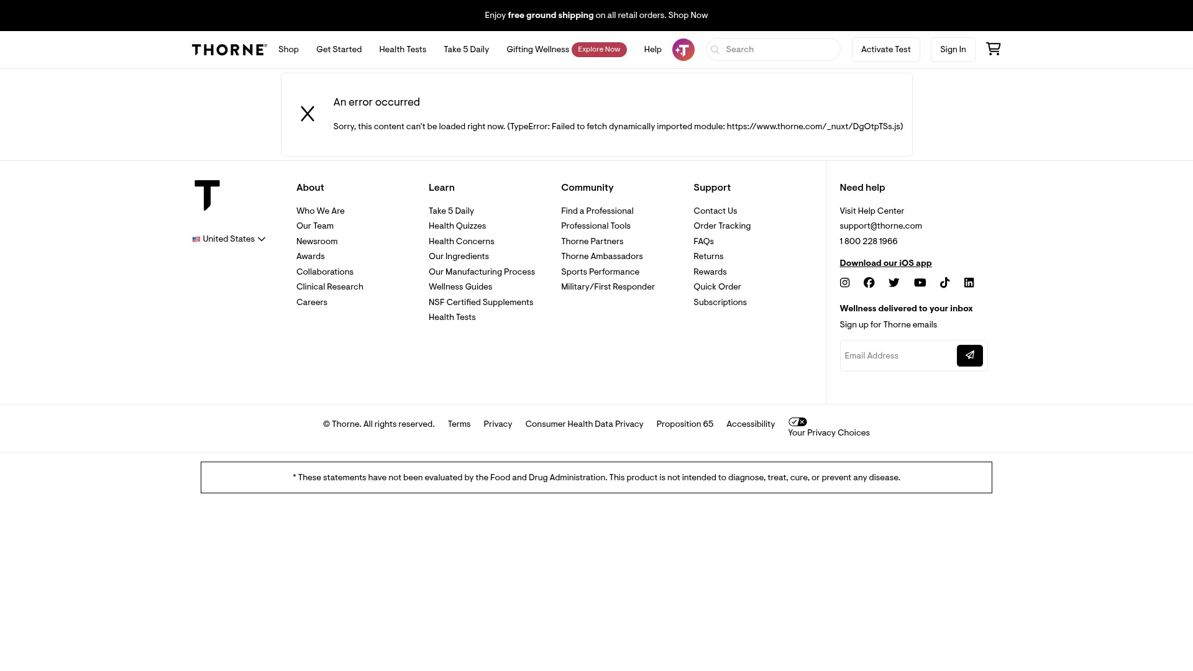Open the Newsroom link
Screen dimensions: 1193x671
(317, 242)
